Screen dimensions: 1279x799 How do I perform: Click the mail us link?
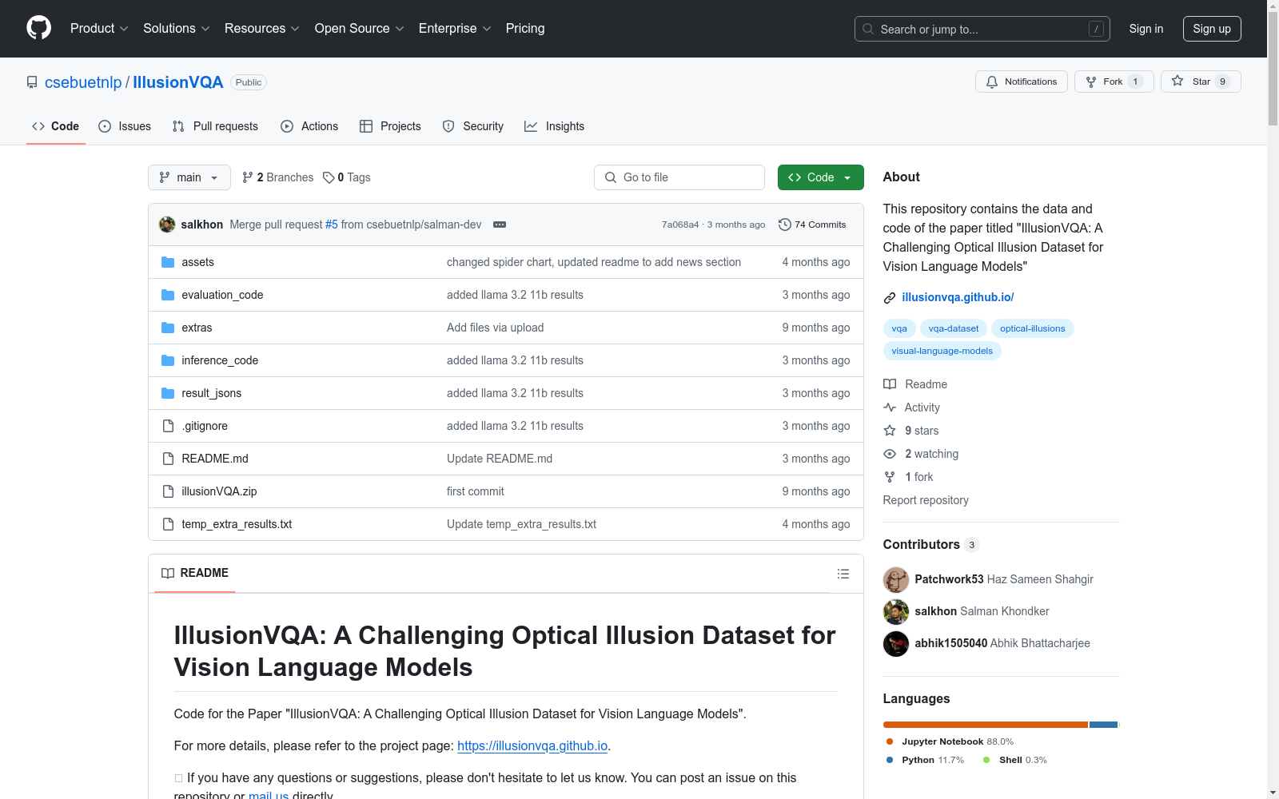click(269, 796)
